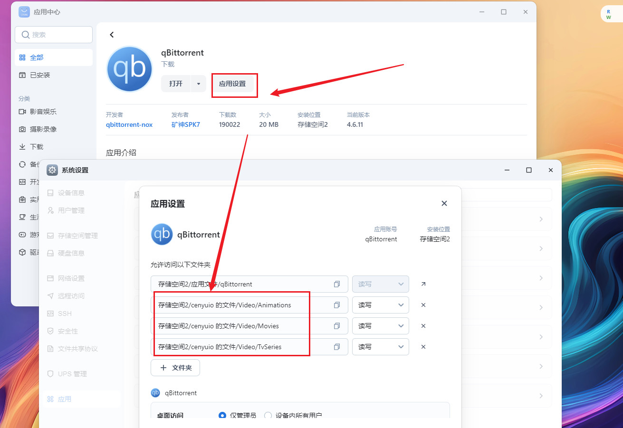Image resolution: width=623 pixels, height=428 pixels.
Task: Click the + 文件夹 add folder button
Action: [175, 368]
